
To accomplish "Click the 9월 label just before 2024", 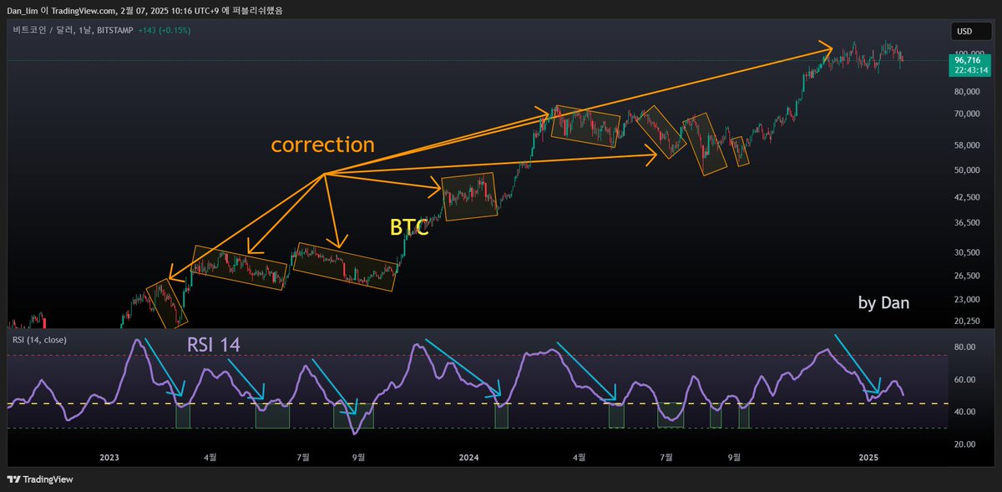I will click(x=359, y=458).
